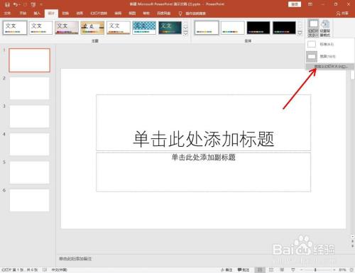The image size is (355, 273).
Task: Click the zoom out minus button
Action: (302, 269)
